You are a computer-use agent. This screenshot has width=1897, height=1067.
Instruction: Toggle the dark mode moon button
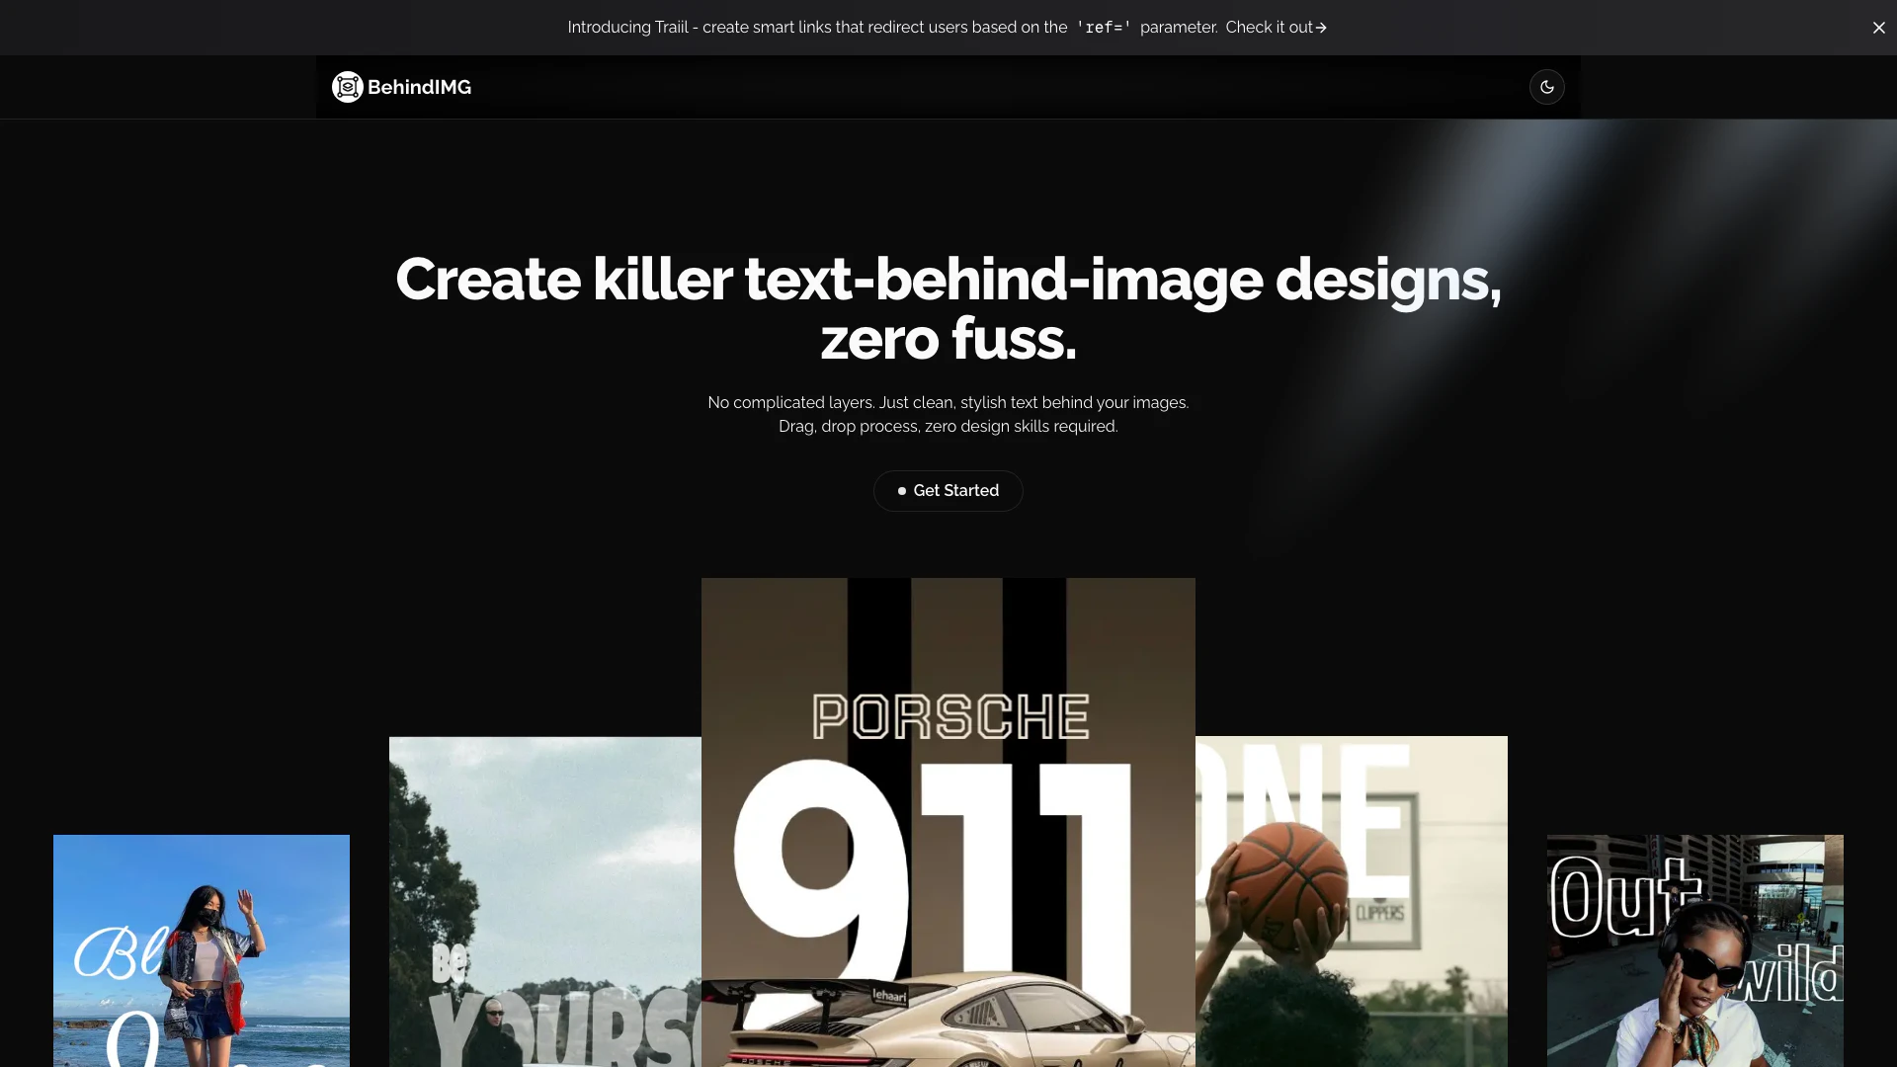click(x=1546, y=87)
